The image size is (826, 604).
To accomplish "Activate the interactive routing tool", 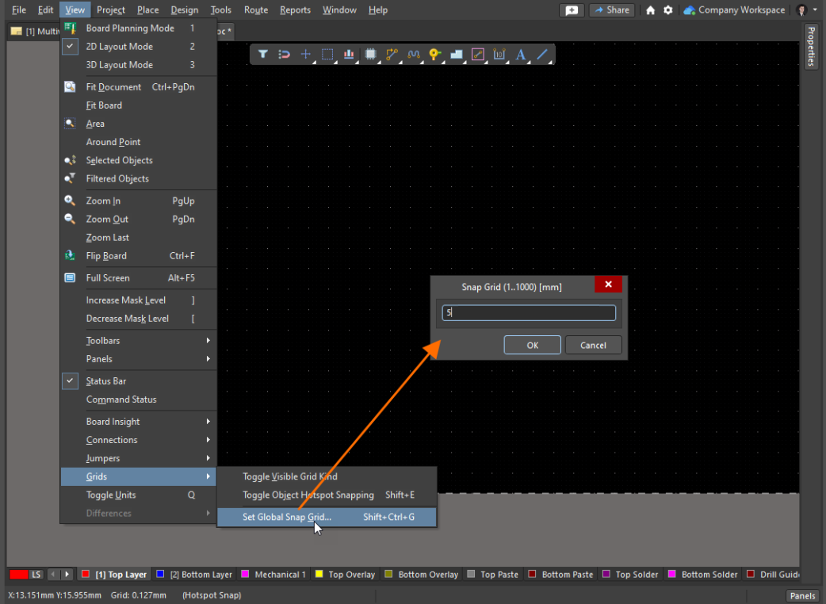I will coord(392,55).
